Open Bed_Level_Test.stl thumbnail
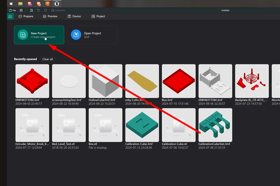Image resolution: width=280 pixels, height=186 pixels. click(69, 125)
